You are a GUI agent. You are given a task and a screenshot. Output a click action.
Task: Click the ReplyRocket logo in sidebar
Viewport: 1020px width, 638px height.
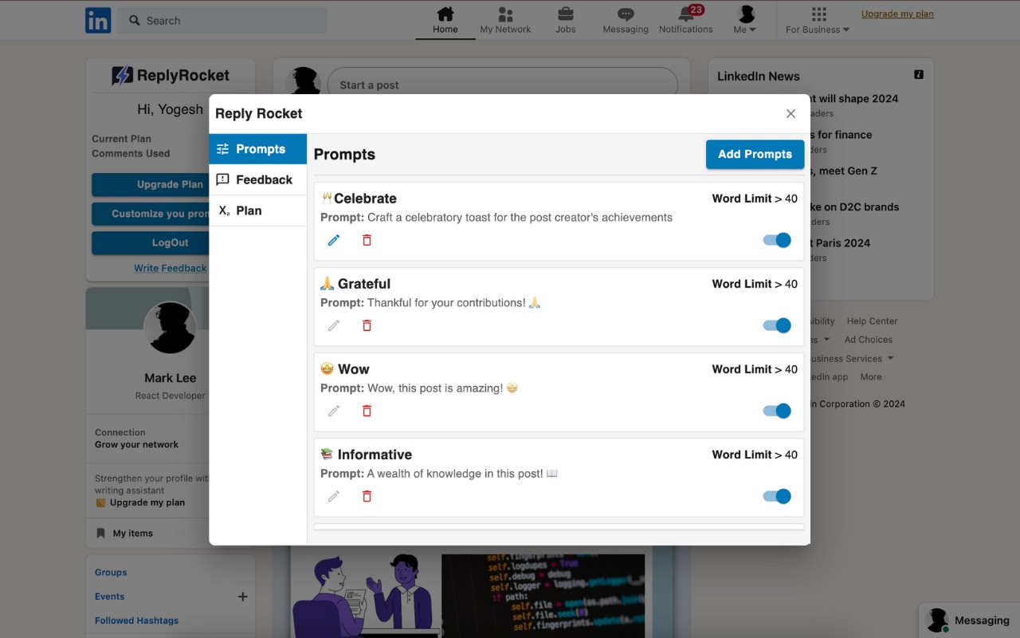tap(171, 76)
